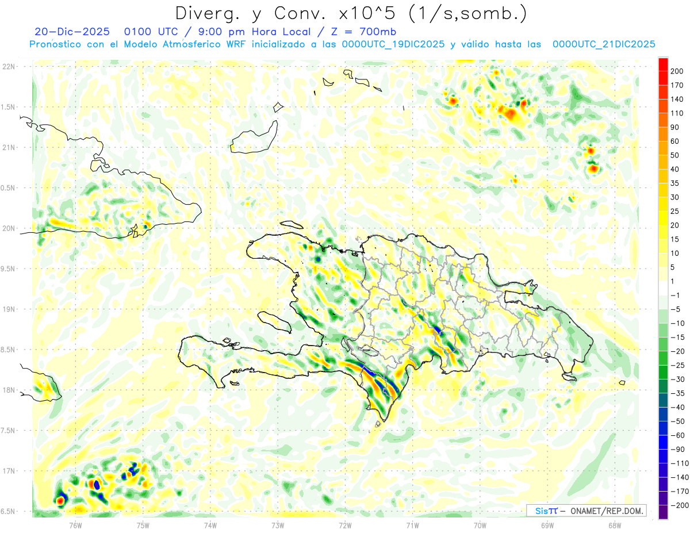
Task: Click the red swatch atop the color scale
Action: [663, 64]
